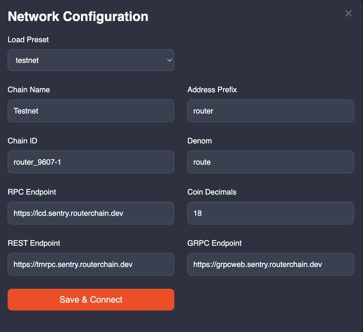Screen dimensions: 363x332
Task: Click the Chain Name label
Action: click(29, 90)
